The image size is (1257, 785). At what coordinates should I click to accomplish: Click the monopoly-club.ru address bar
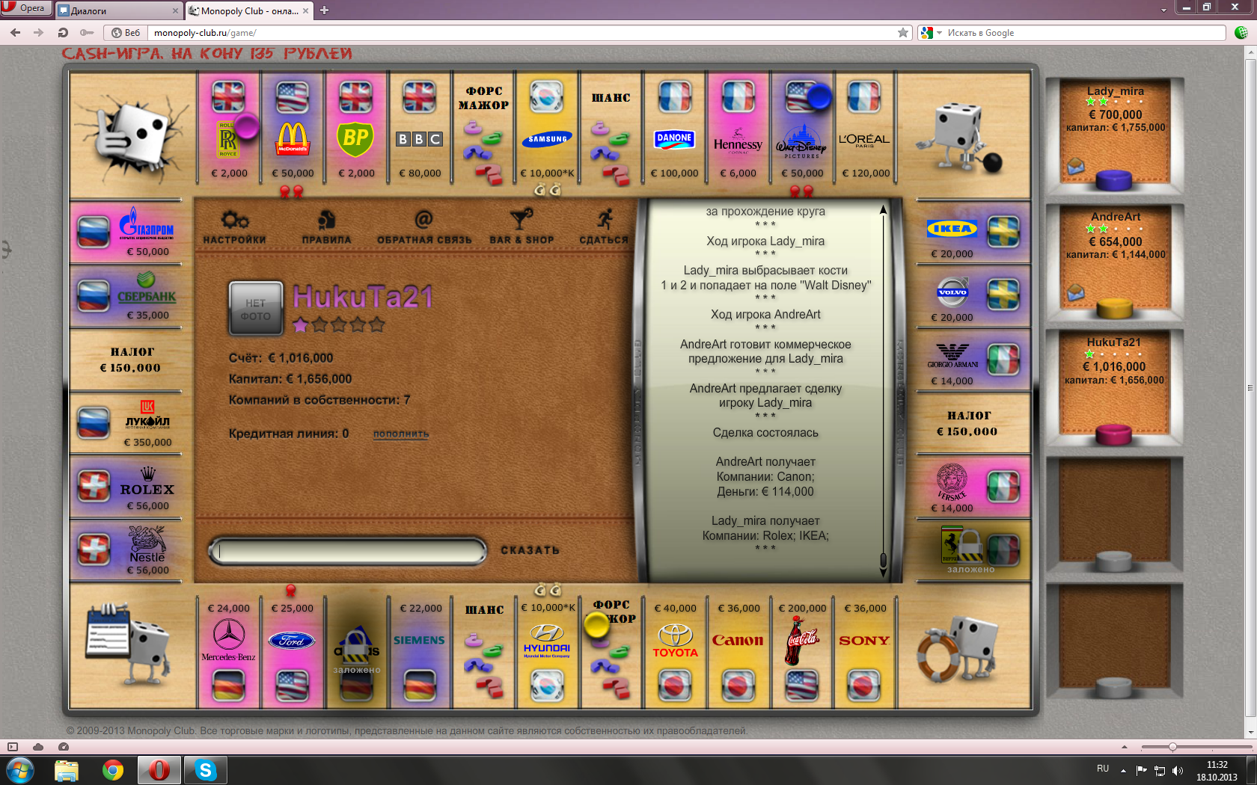click(524, 33)
